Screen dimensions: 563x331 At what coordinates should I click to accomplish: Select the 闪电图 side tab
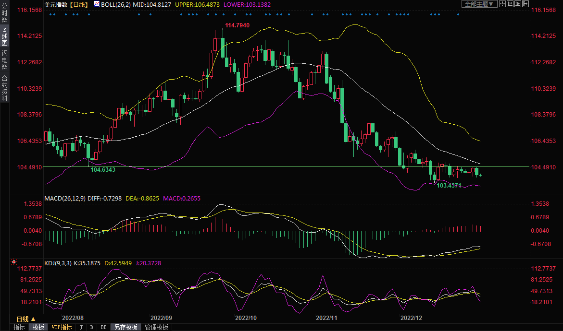[4, 60]
